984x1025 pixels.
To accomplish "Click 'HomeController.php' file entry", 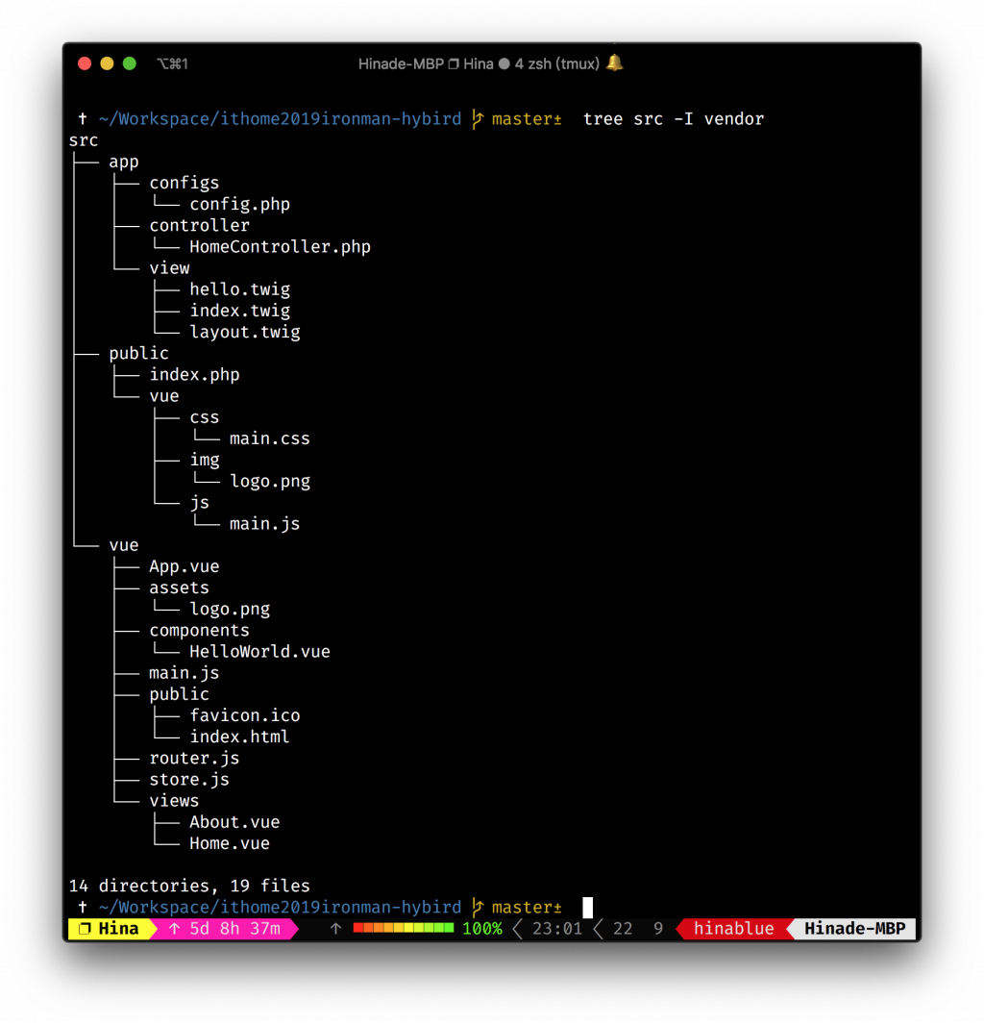I will (x=281, y=247).
